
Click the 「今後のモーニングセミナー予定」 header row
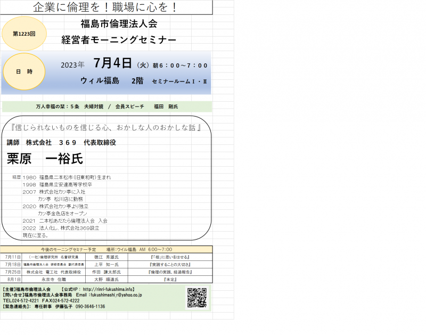tap(106, 250)
